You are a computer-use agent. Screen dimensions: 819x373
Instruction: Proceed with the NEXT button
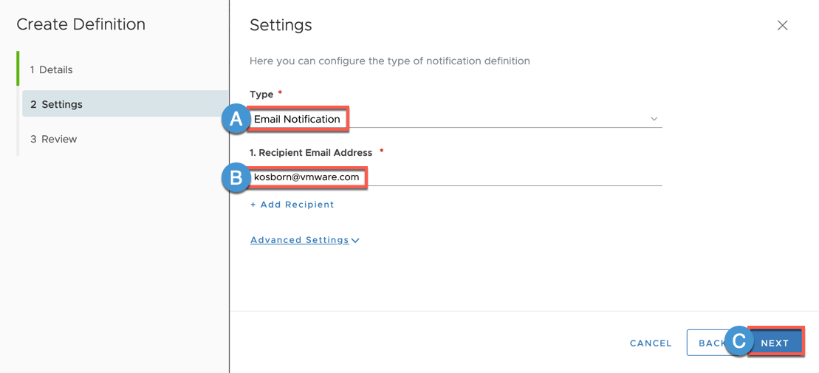tap(775, 343)
